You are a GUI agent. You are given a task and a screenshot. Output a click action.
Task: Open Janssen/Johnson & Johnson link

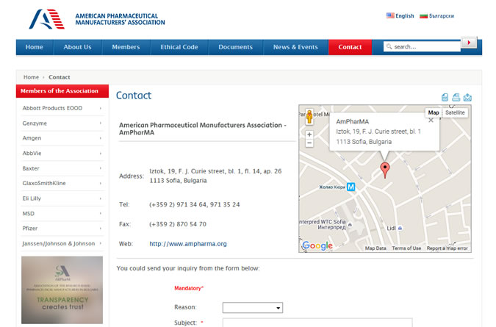pos(59,243)
